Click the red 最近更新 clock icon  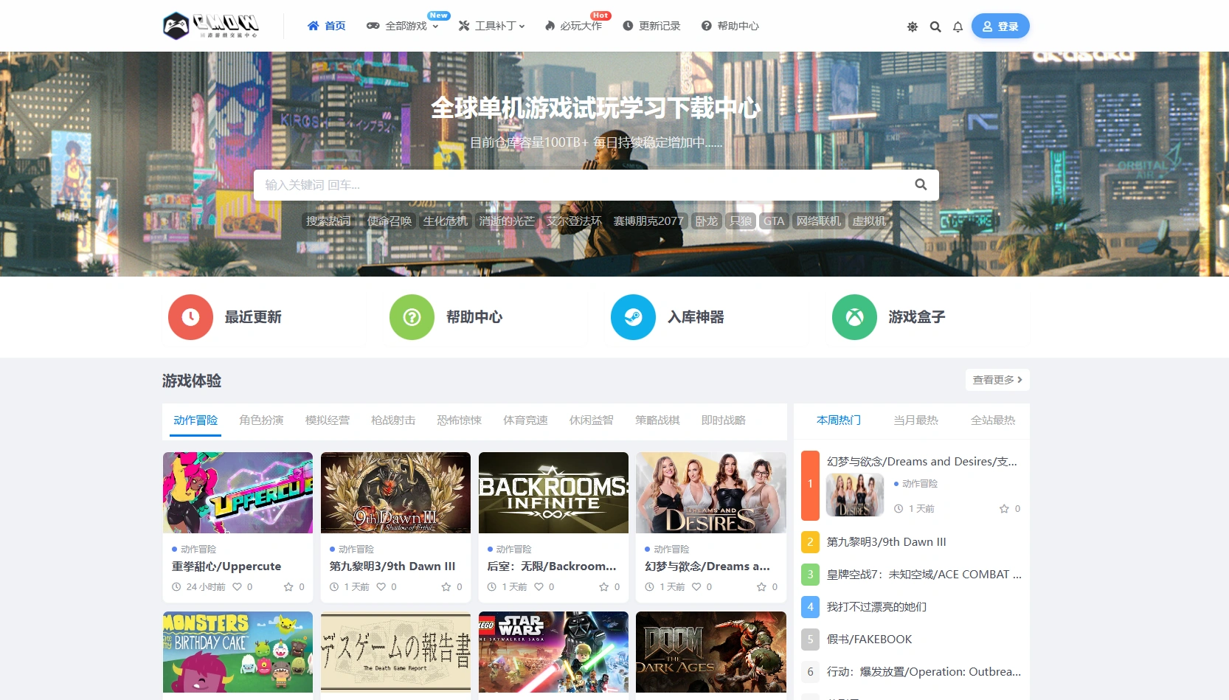190,317
